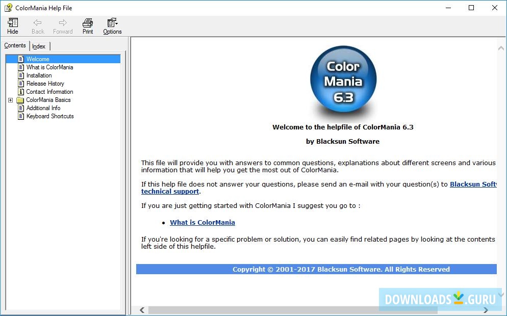Viewport: 507px width, 316px height.
Task: Click the help file question mark icon
Action: [8, 8]
